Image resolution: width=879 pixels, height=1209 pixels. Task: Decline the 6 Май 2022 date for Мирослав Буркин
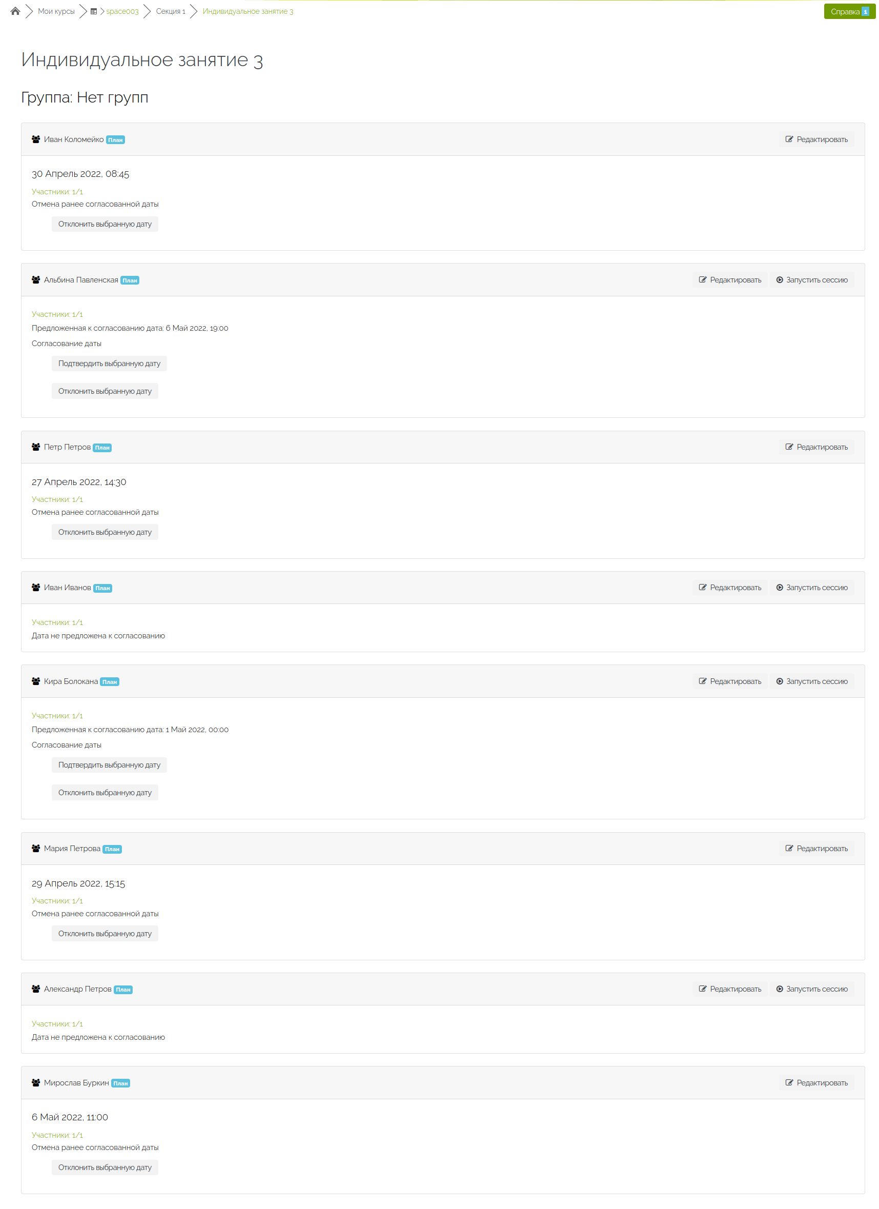click(105, 1167)
